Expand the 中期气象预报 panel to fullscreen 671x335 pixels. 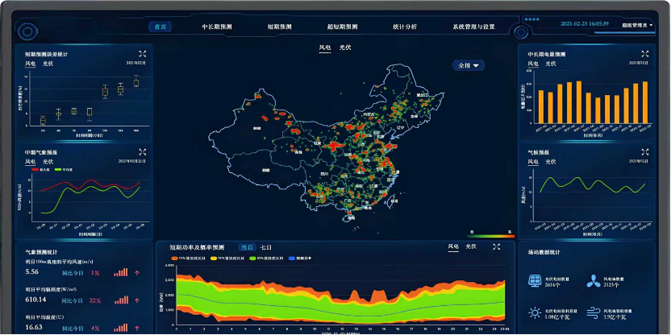pos(142,151)
